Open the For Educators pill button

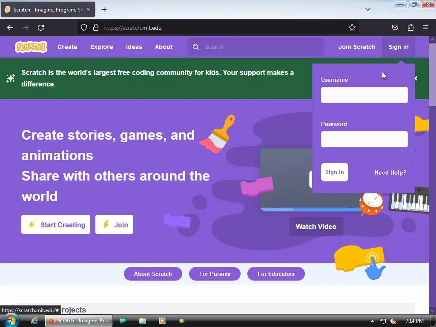click(x=276, y=274)
